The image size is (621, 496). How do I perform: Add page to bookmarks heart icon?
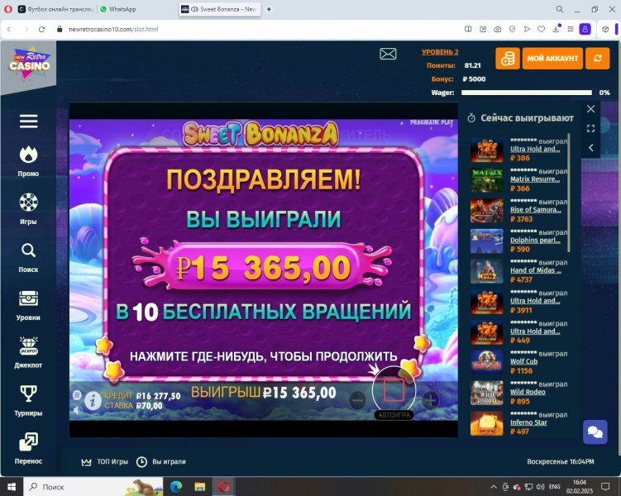(541, 29)
